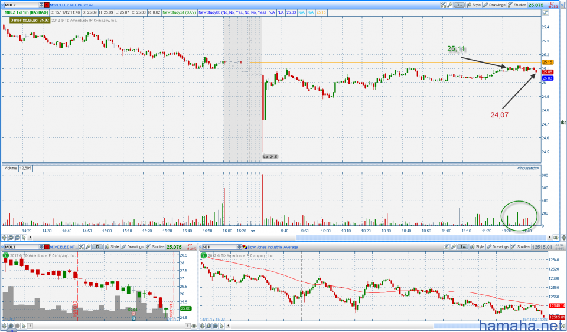Click red clipboard link icon beside MONDELEZ INTL INC COM
567x332 pixels.
(x=47, y=5)
